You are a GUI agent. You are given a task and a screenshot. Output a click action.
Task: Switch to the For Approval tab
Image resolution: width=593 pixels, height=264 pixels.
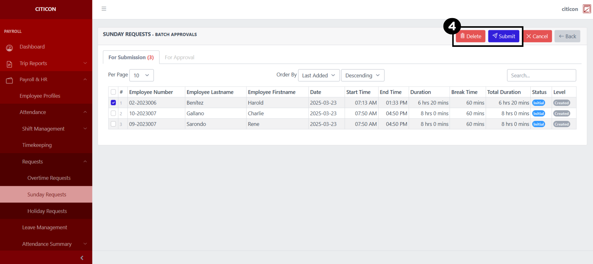[x=180, y=57]
